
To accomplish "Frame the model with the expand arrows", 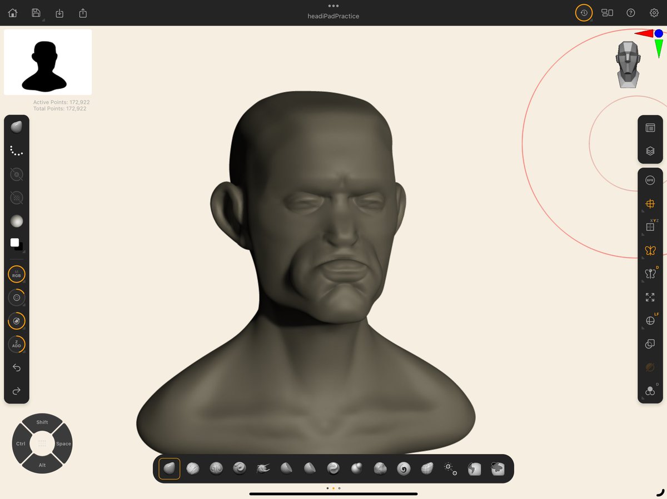I will [x=650, y=298].
